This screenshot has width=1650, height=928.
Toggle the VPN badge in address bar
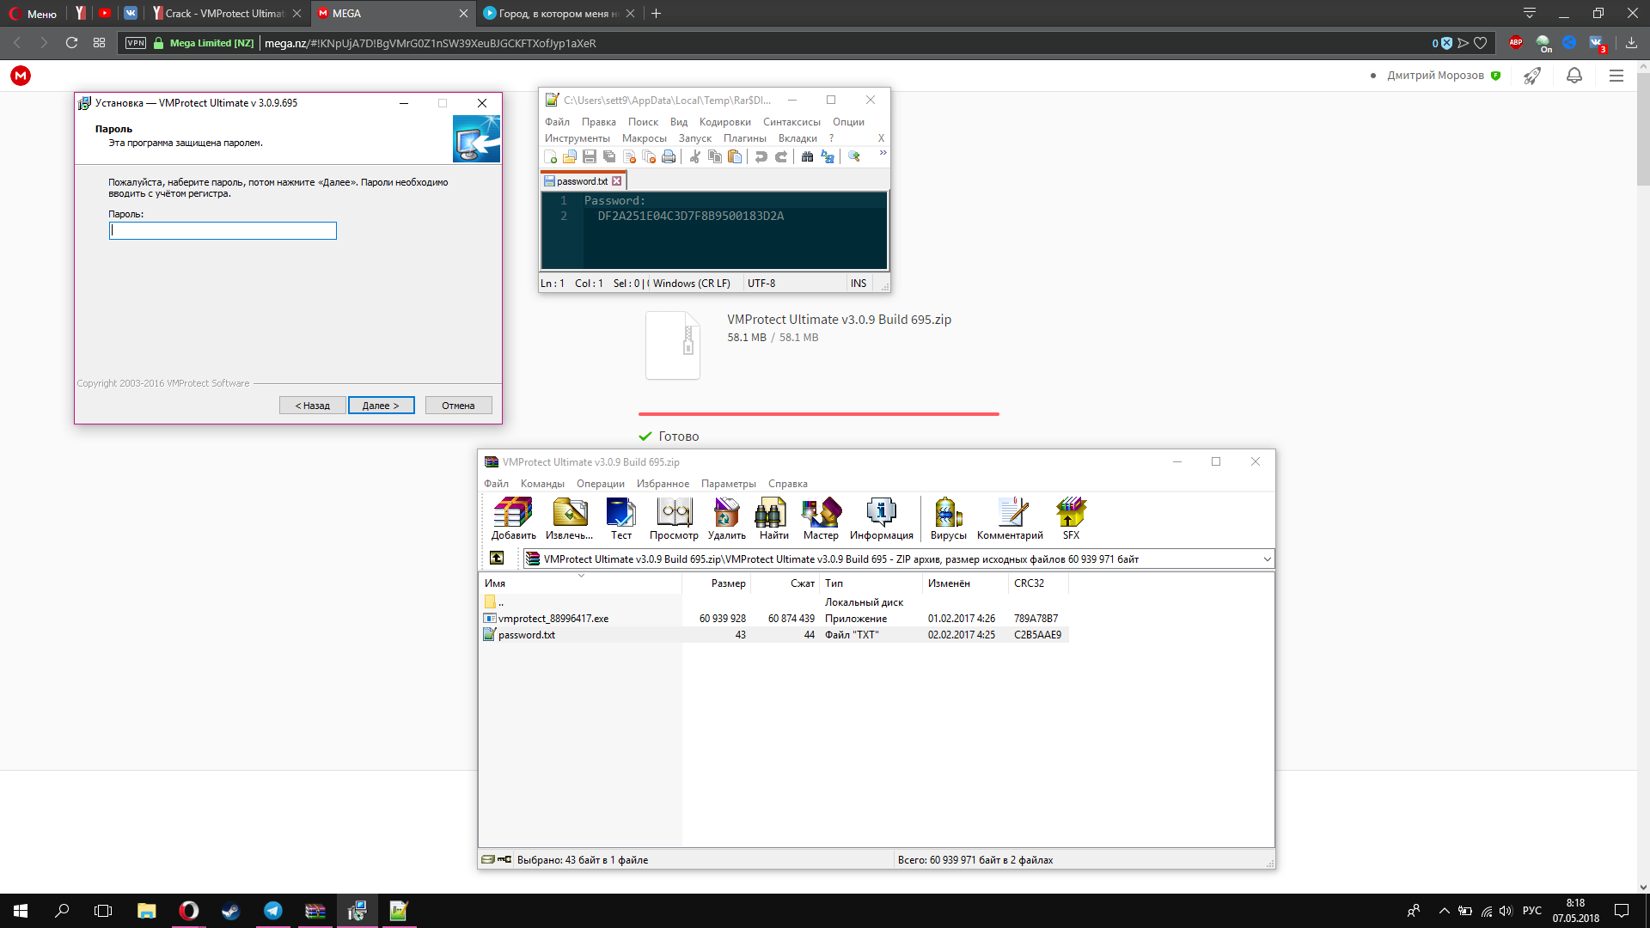point(136,43)
